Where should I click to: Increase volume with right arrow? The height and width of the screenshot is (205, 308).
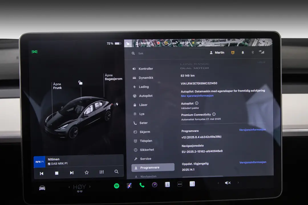(x=238, y=183)
